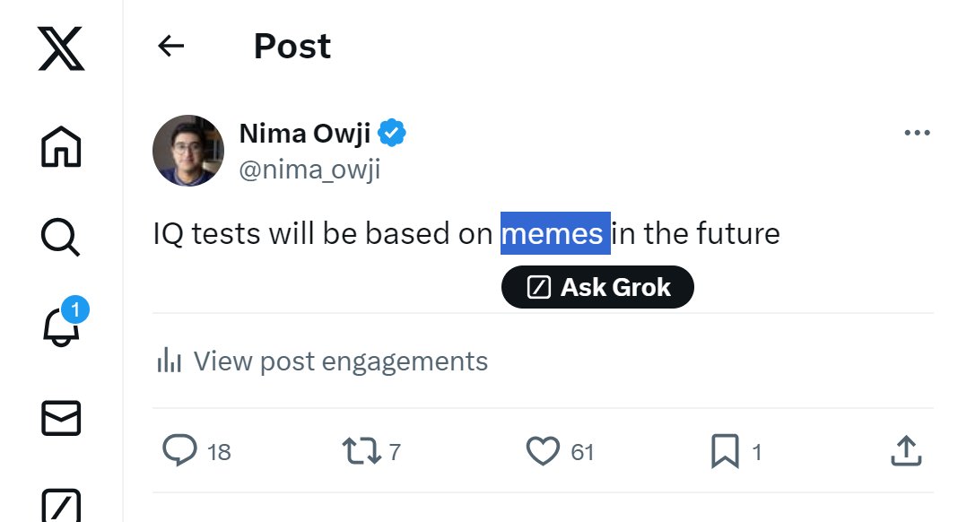Viewport: 958px width, 522px height.
Task: Click the X logo icon
Action: point(61,48)
